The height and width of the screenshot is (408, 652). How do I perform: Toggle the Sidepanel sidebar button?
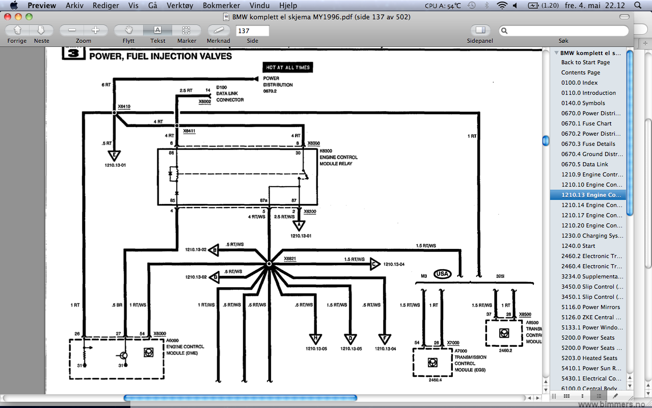[x=480, y=30]
